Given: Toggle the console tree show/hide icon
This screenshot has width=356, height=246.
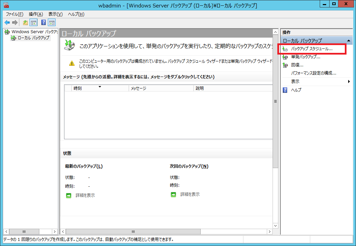Looking at the screenshot, I should pyautogui.click(x=34, y=22).
